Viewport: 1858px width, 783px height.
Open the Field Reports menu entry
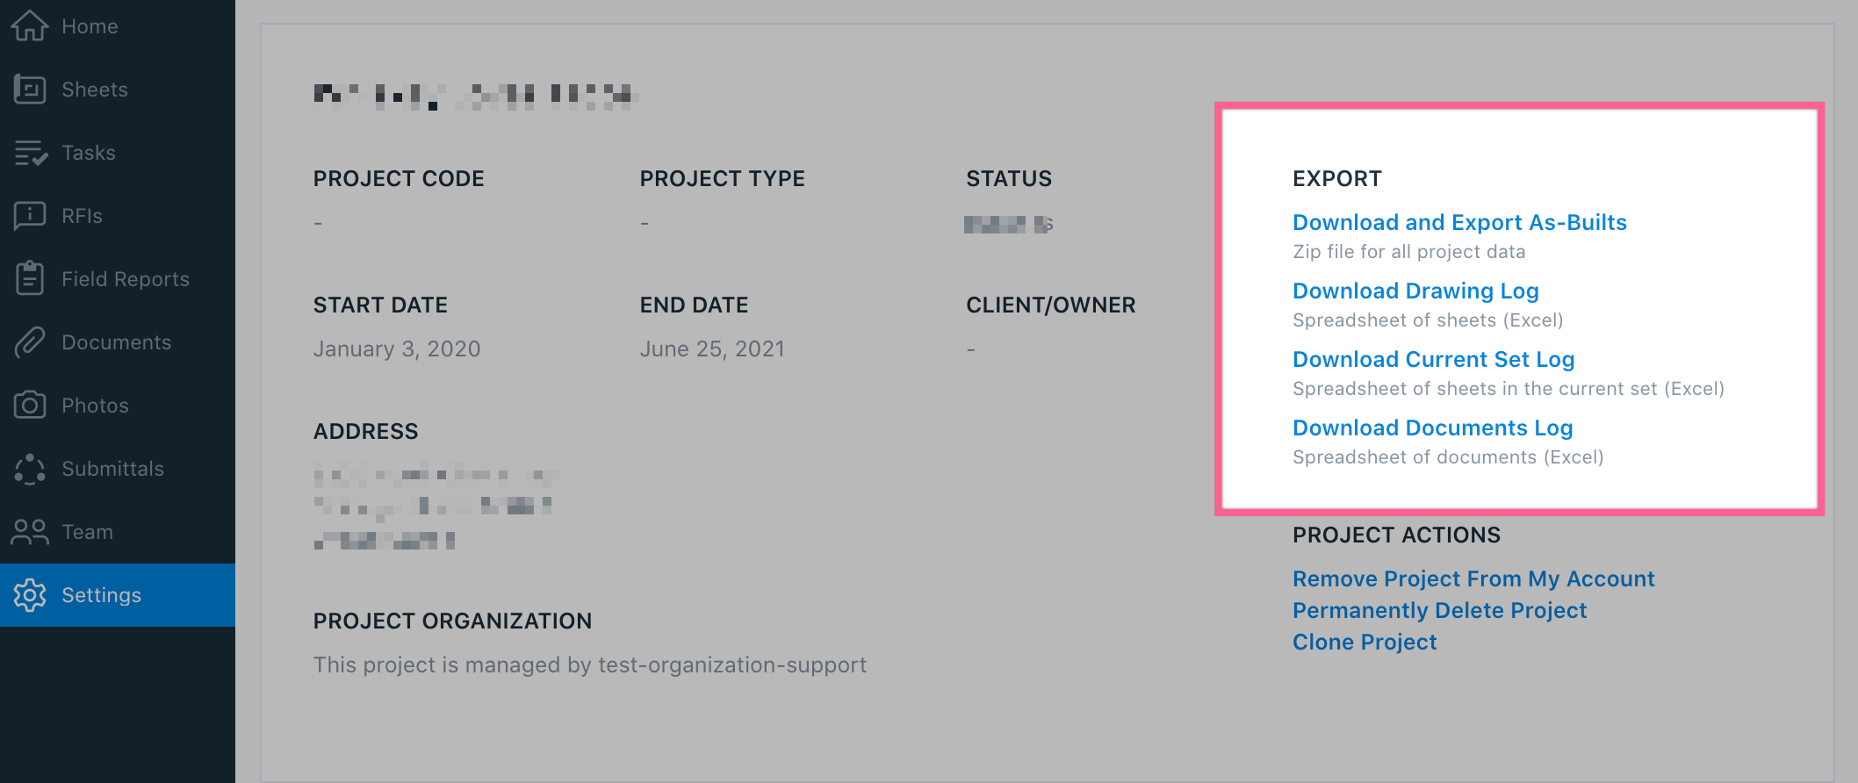(x=126, y=279)
